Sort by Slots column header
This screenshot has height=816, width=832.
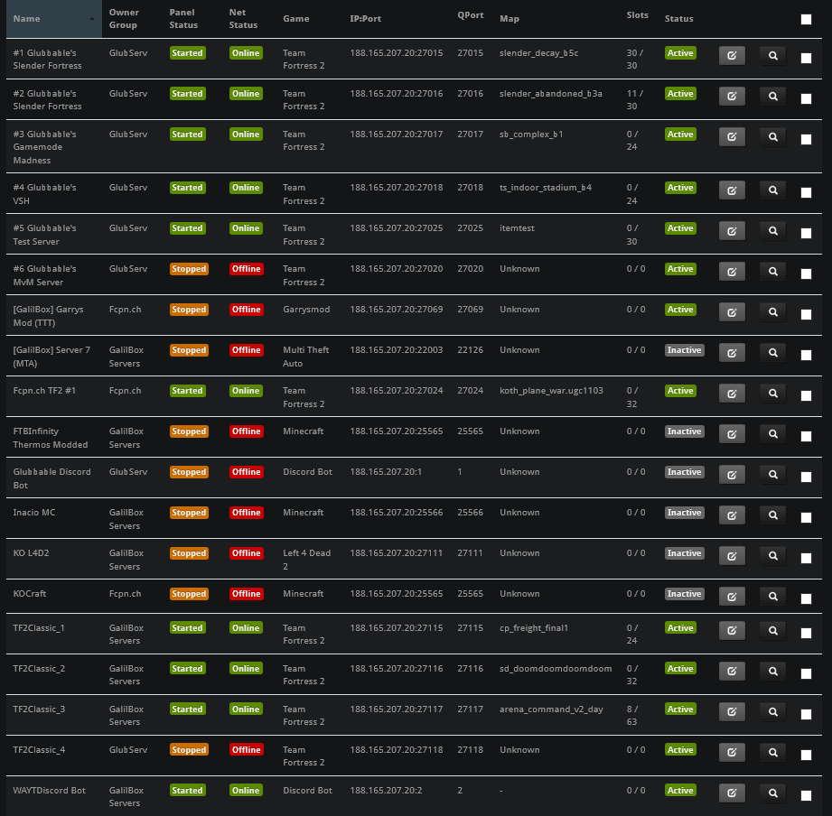coord(637,15)
